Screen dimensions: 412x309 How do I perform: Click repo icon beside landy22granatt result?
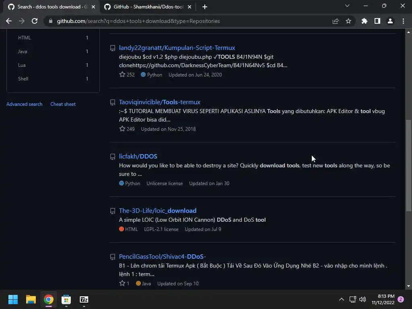pos(113,48)
